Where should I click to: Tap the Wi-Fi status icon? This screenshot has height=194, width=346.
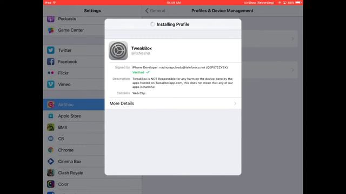[x=54, y=3]
